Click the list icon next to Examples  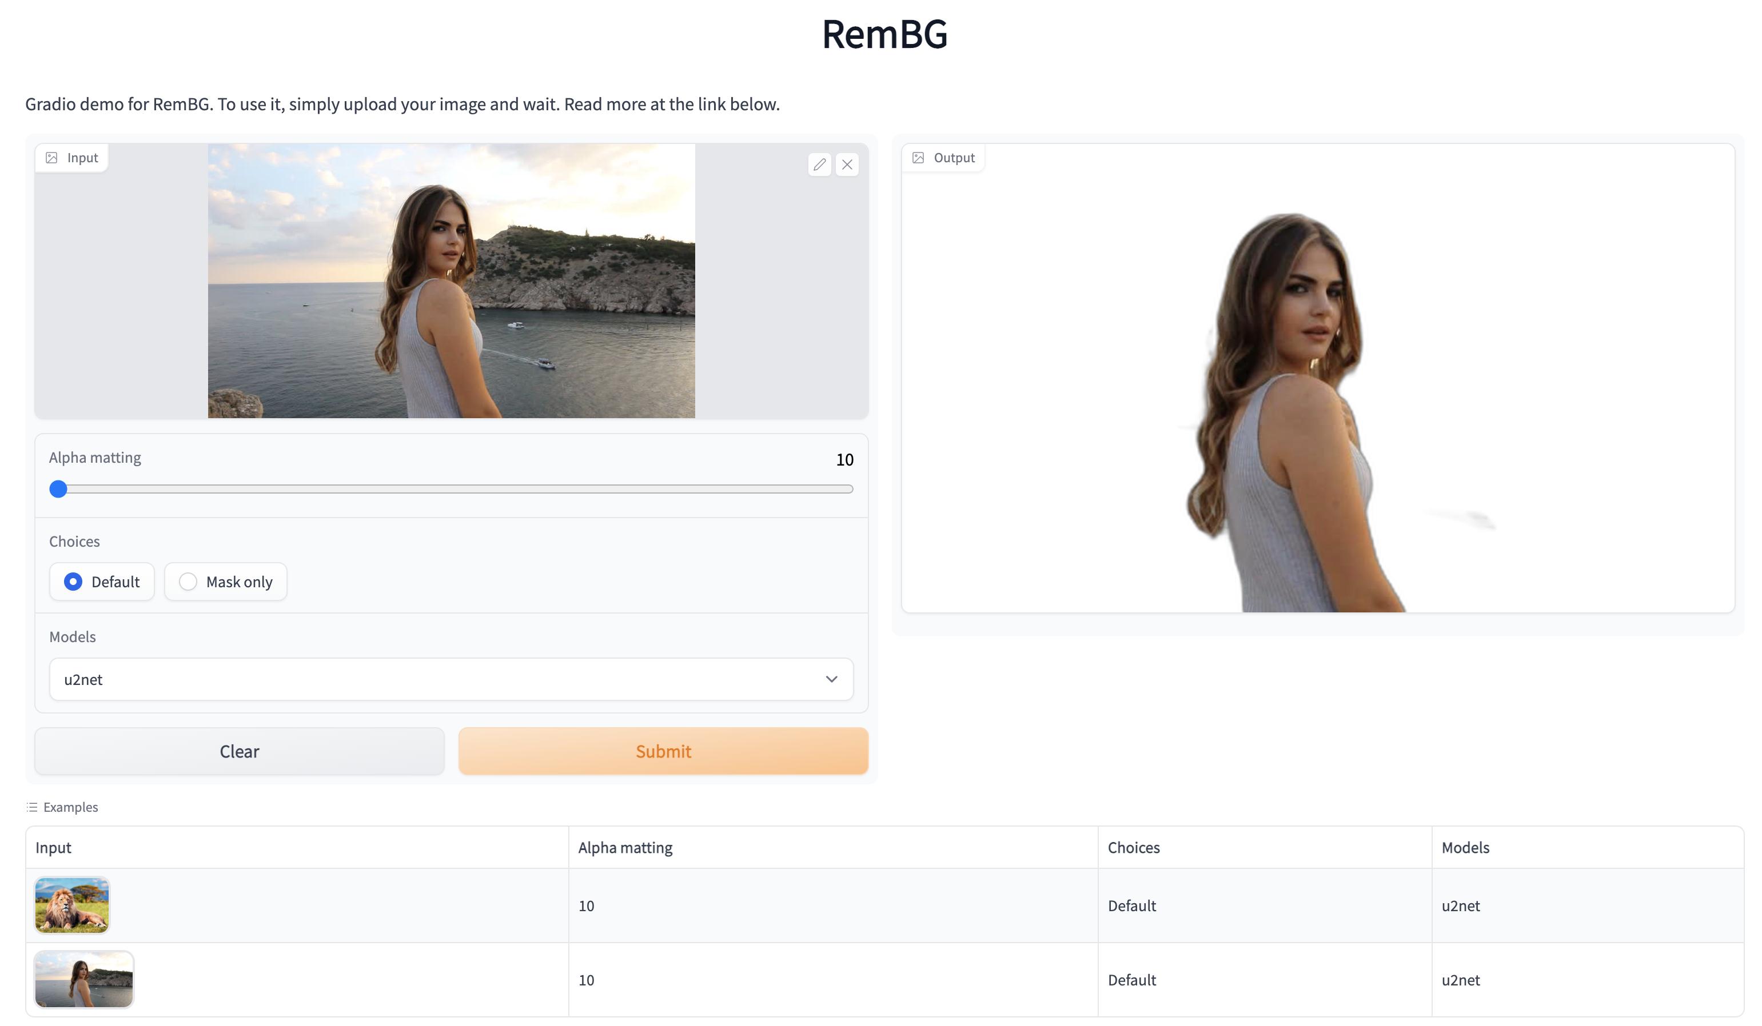[31, 807]
